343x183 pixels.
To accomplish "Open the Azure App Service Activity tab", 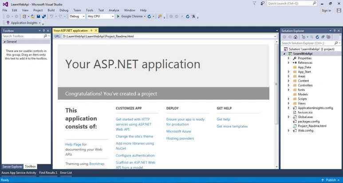I will 19,173.
